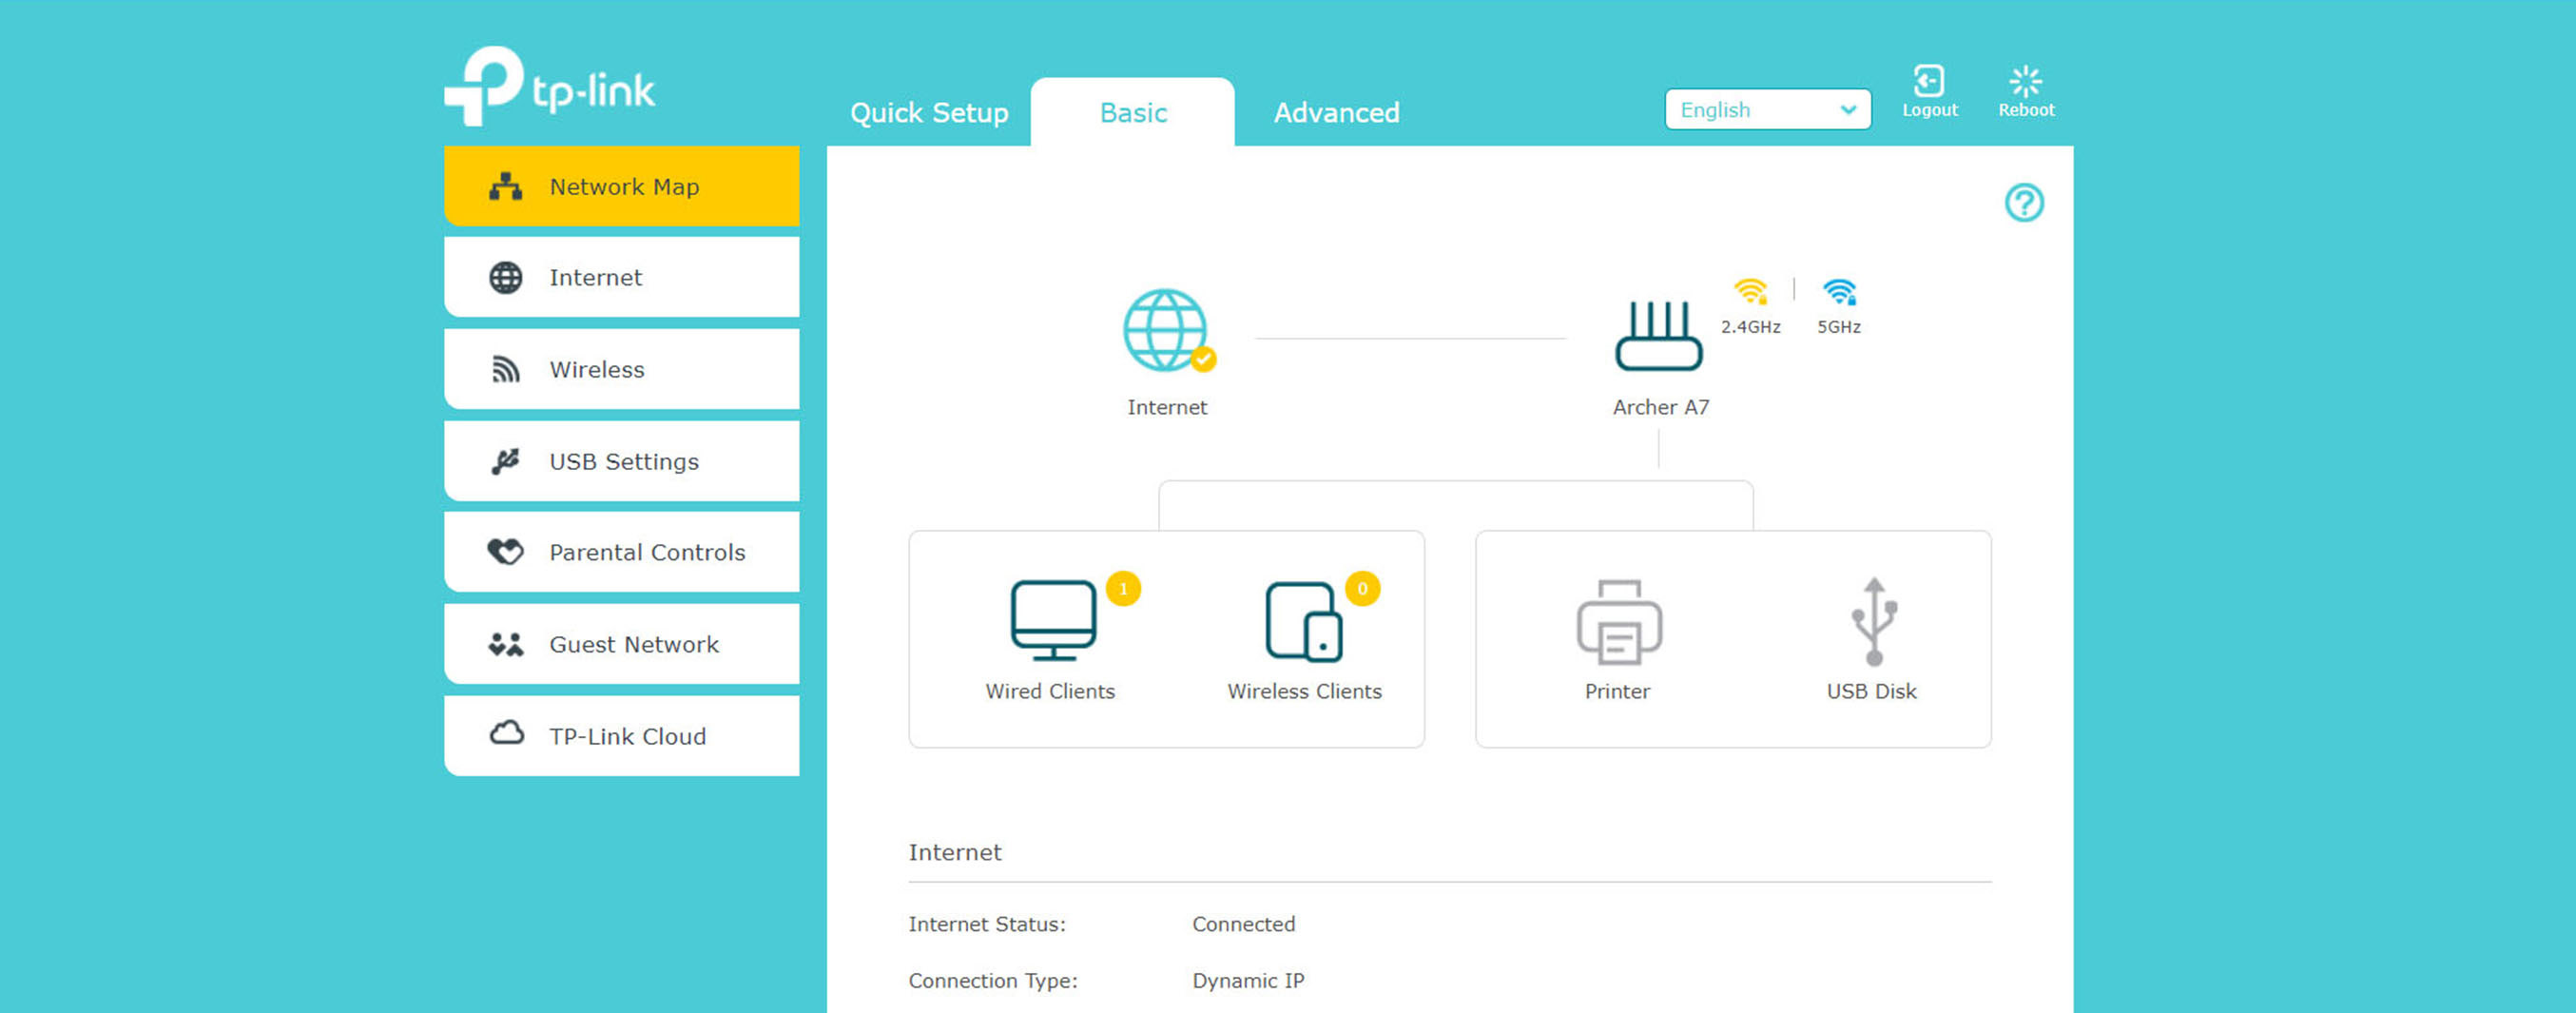Screen dimensions: 2576x1013
Task: Click the Wired Clients count badge
Action: 1123,589
